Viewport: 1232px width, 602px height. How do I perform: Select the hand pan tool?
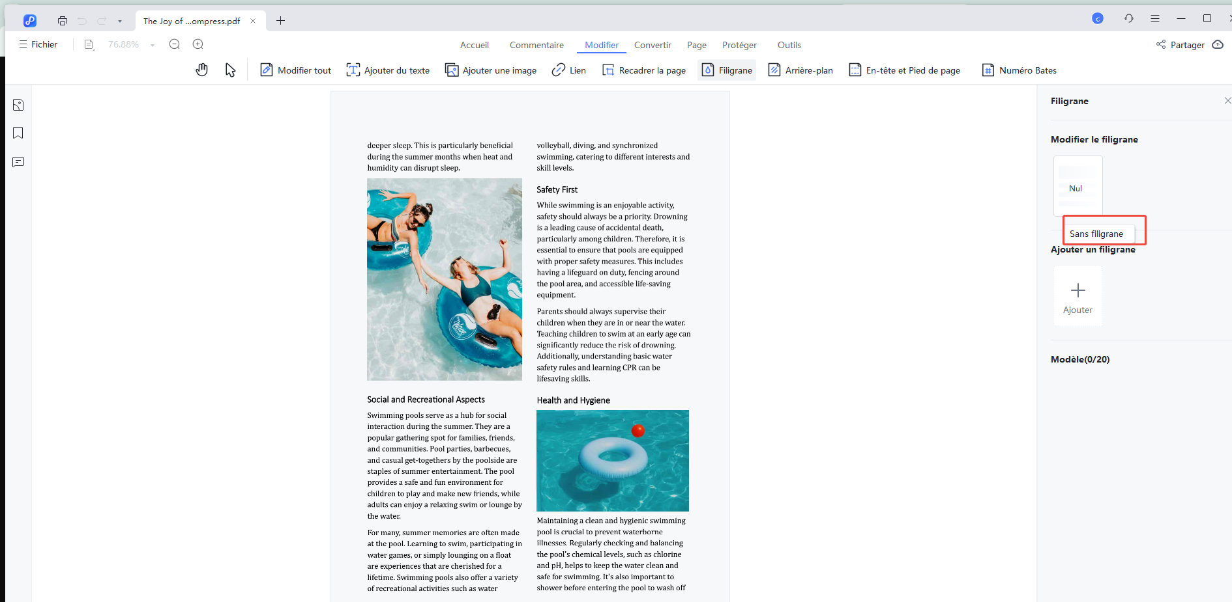(x=202, y=70)
